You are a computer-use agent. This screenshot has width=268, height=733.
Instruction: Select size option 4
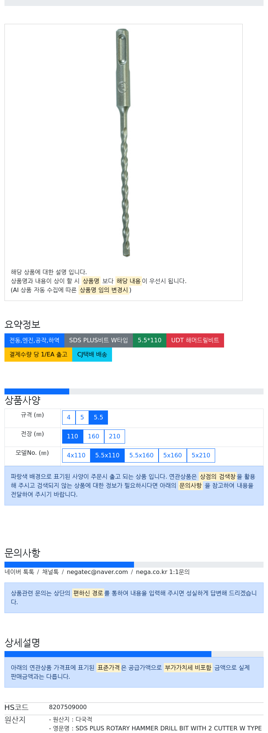[68, 418]
